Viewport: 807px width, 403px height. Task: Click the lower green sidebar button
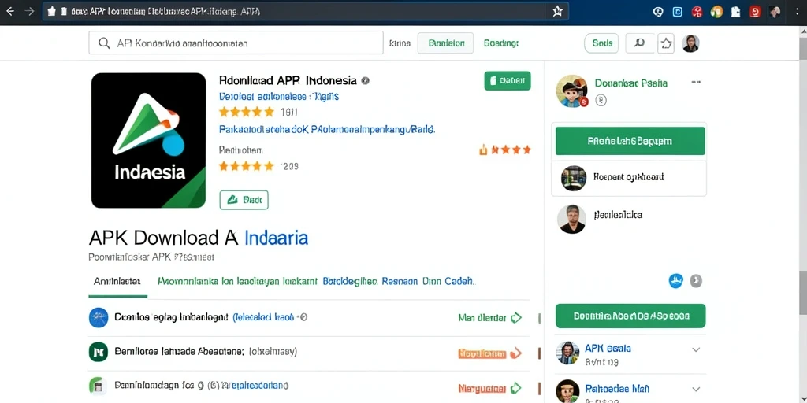click(x=630, y=316)
